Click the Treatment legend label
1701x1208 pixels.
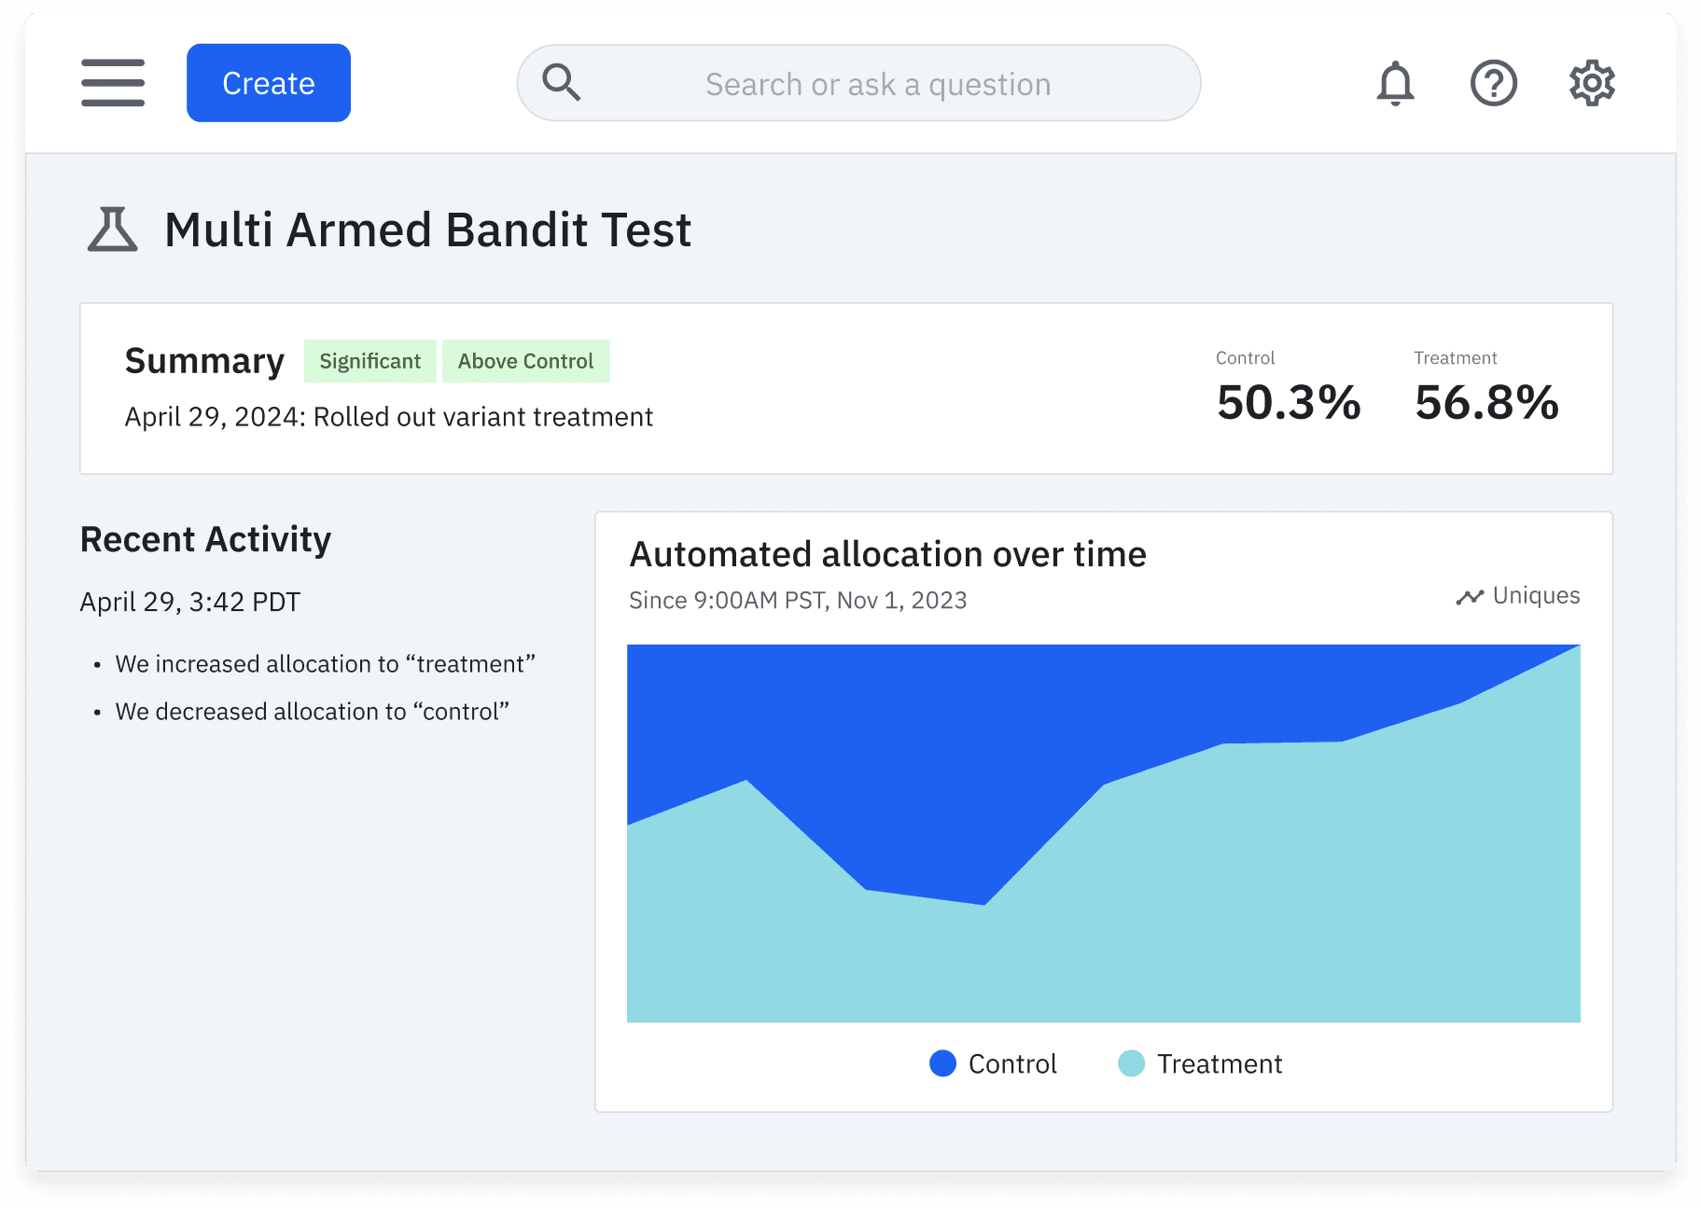(1220, 1063)
